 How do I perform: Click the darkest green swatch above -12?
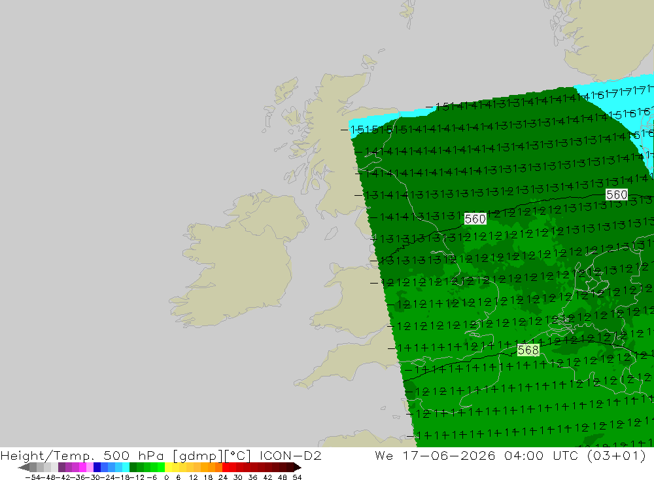[x=133, y=467]
